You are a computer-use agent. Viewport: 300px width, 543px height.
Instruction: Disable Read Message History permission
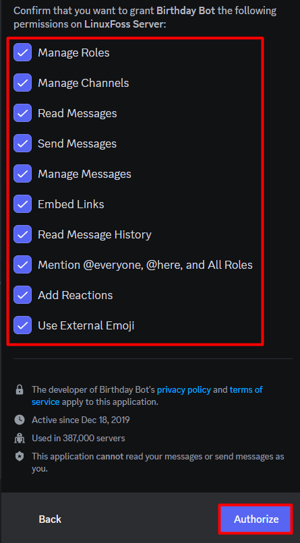pyautogui.click(x=22, y=234)
